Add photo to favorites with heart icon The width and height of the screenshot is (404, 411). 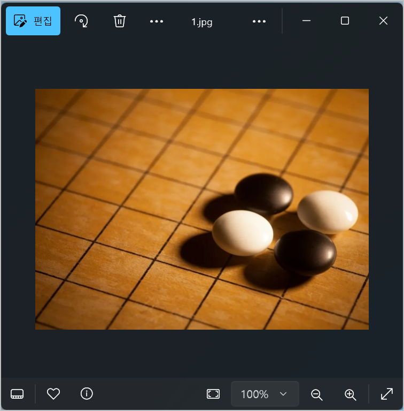click(53, 394)
